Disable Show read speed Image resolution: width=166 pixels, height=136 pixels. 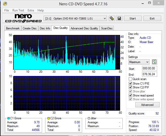(x=130, y=95)
